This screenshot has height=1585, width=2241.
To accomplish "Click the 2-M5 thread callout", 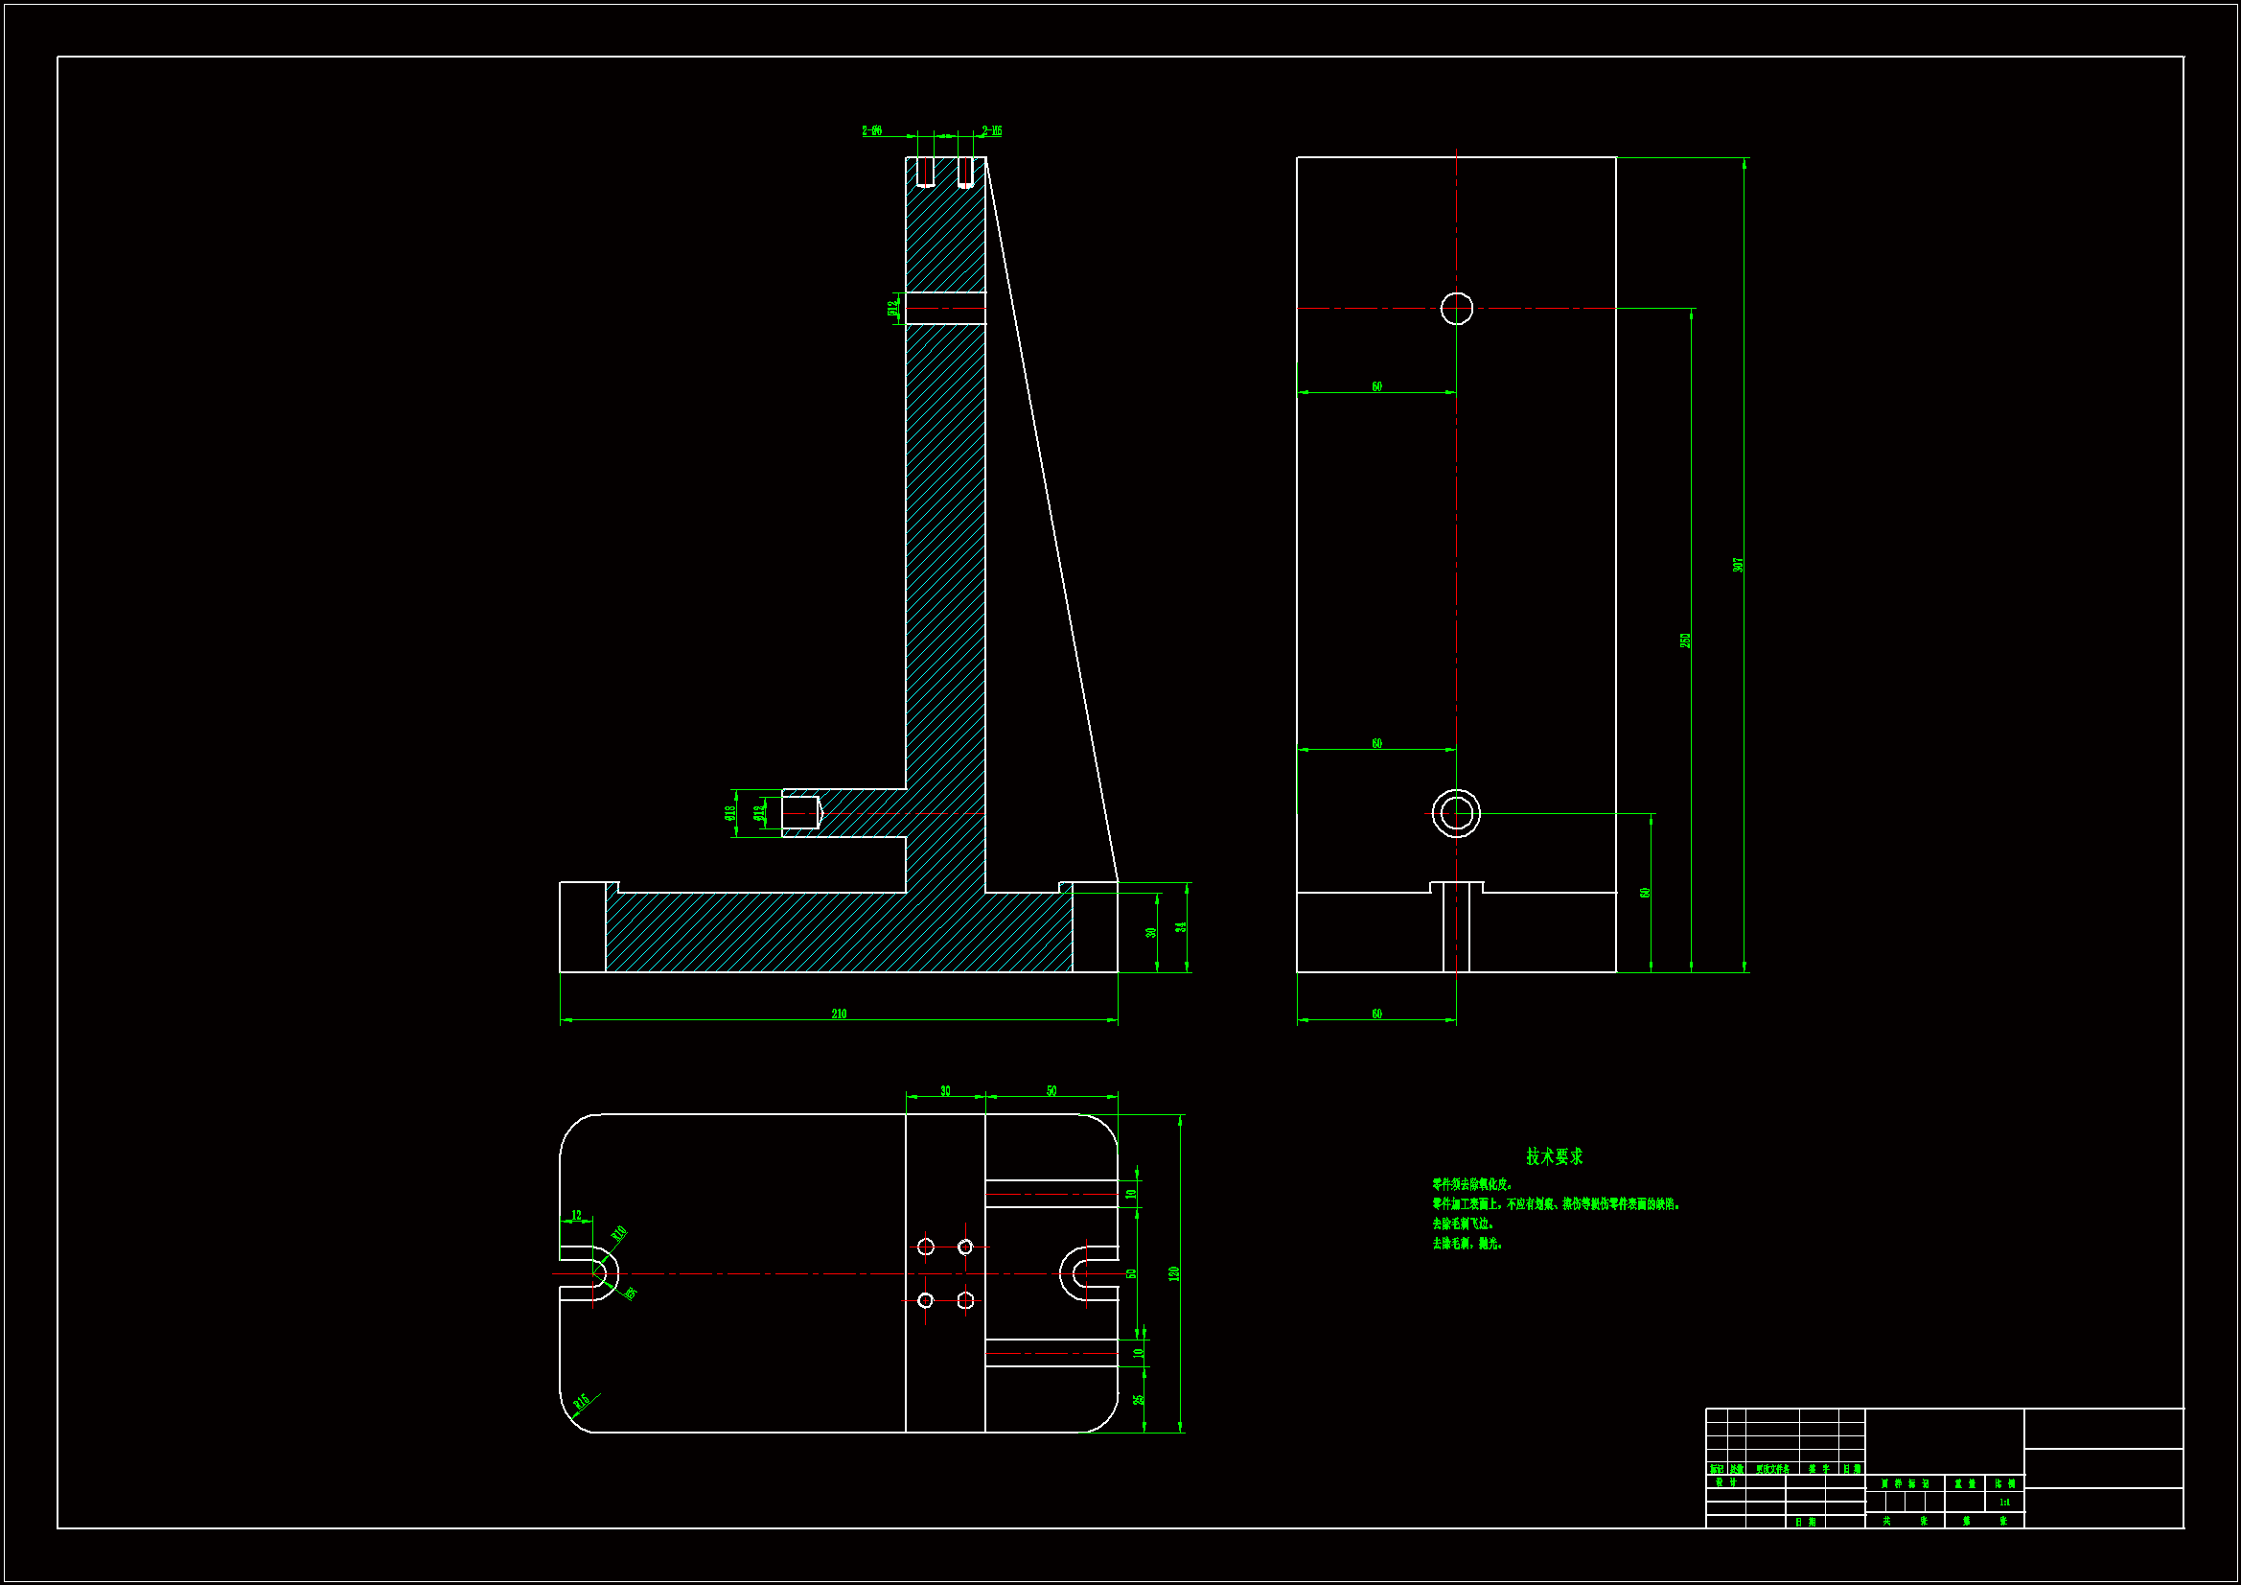I will pos(992,130).
